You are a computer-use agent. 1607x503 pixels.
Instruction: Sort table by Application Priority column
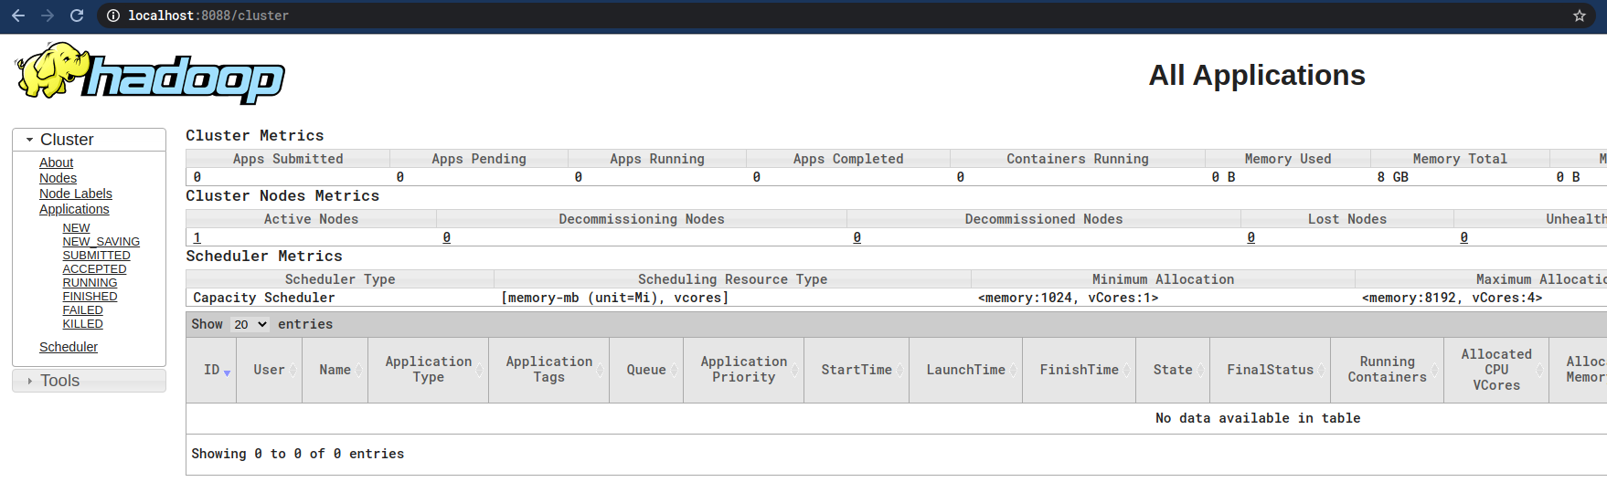pyautogui.click(x=743, y=370)
